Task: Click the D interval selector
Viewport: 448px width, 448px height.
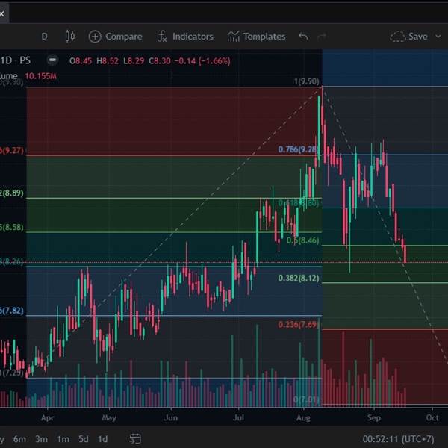Action: 44,37
